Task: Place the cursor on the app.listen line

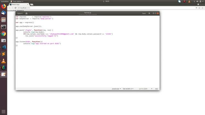Action: click(x=29, y=42)
